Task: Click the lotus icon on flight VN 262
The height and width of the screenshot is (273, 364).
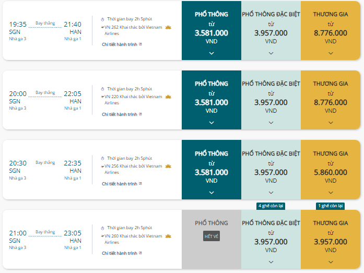Action: (x=168, y=28)
